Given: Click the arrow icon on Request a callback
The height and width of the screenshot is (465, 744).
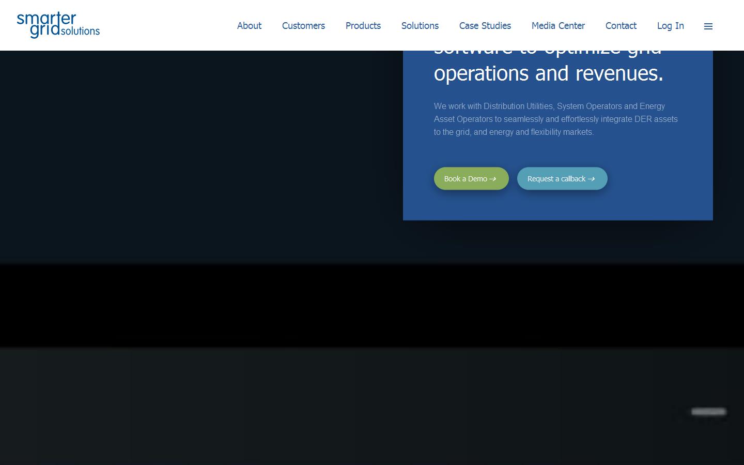Looking at the screenshot, I should (592, 179).
